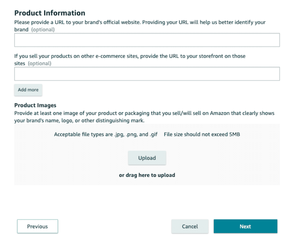Click the drag here to upload area
295x245 pixels.
click(x=147, y=175)
